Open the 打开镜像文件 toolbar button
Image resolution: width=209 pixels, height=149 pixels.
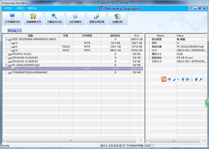(13, 18)
